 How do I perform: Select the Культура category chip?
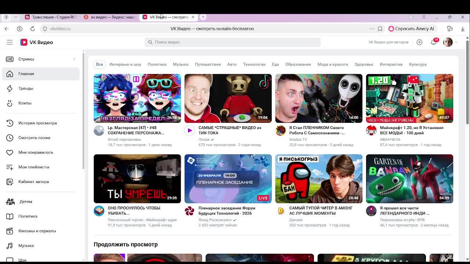418,64
